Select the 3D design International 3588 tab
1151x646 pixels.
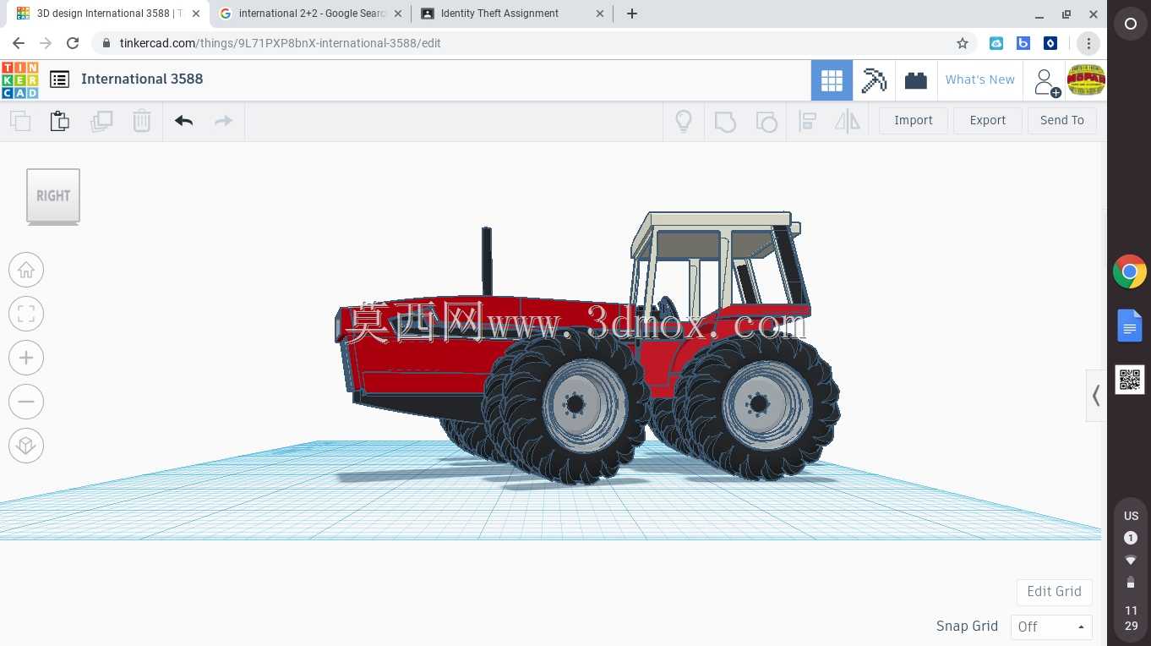click(108, 14)
